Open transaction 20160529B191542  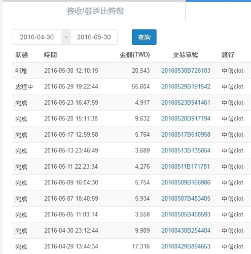pos(186,87)
